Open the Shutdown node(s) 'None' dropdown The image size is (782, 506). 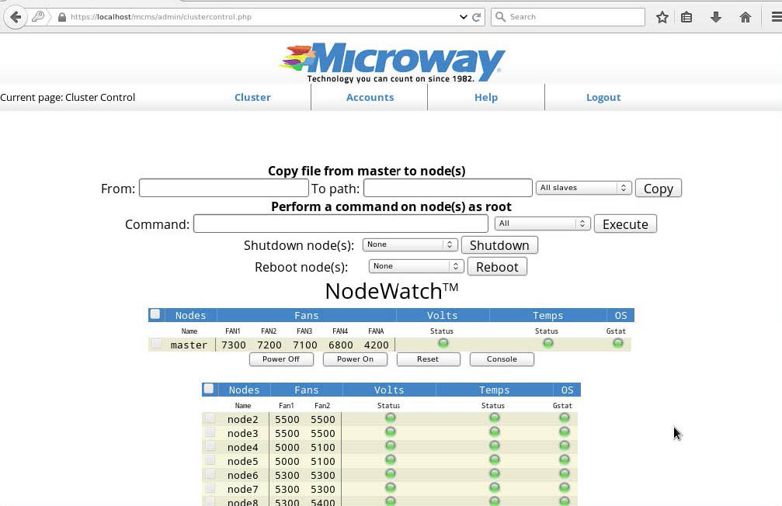click(410, 244)
